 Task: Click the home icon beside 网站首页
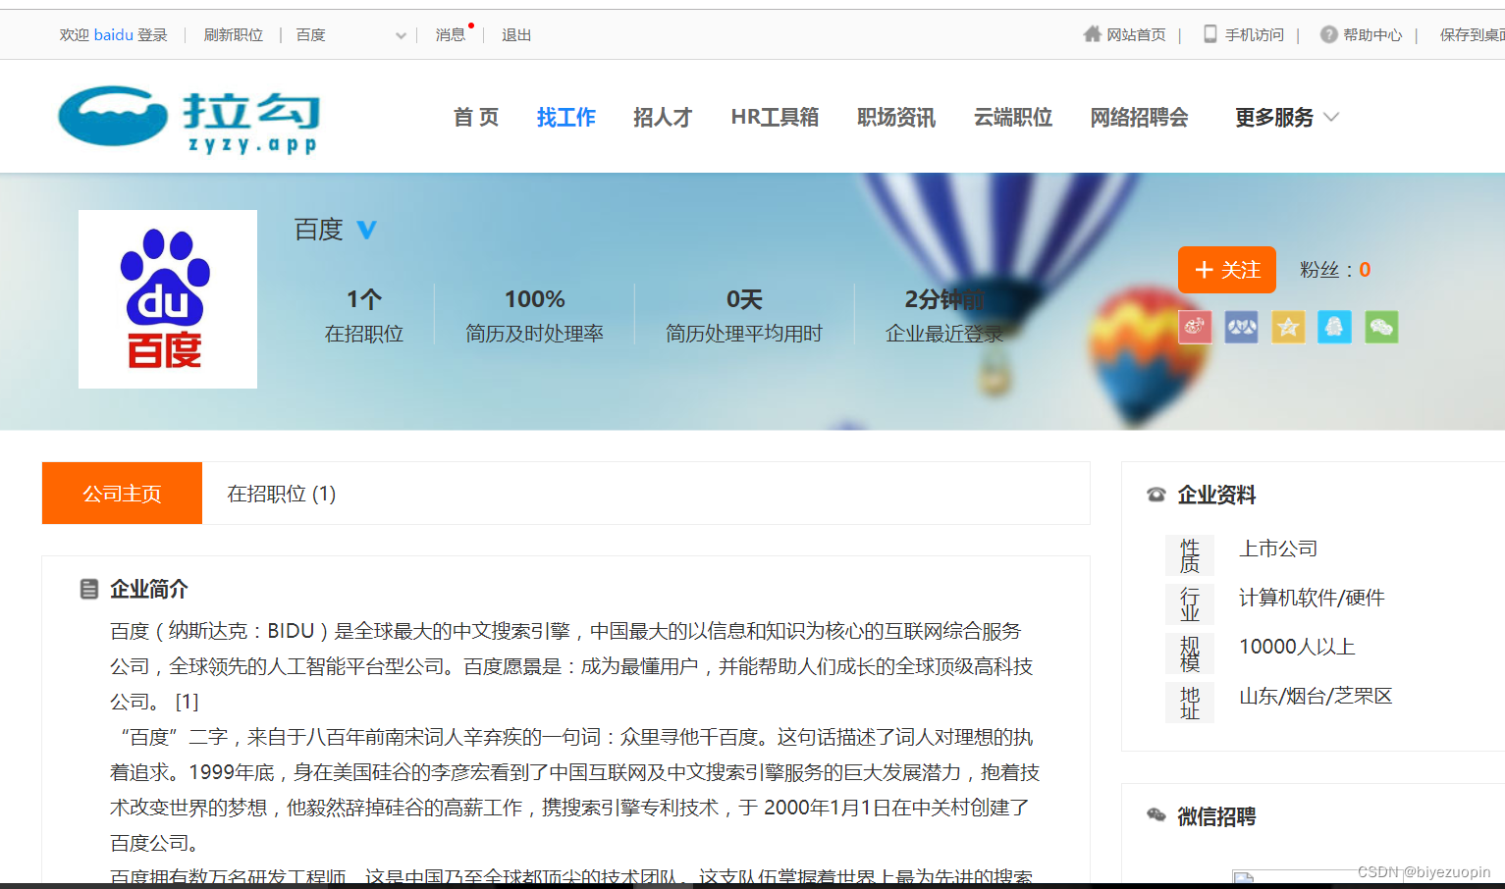(x=1092, y=34)
